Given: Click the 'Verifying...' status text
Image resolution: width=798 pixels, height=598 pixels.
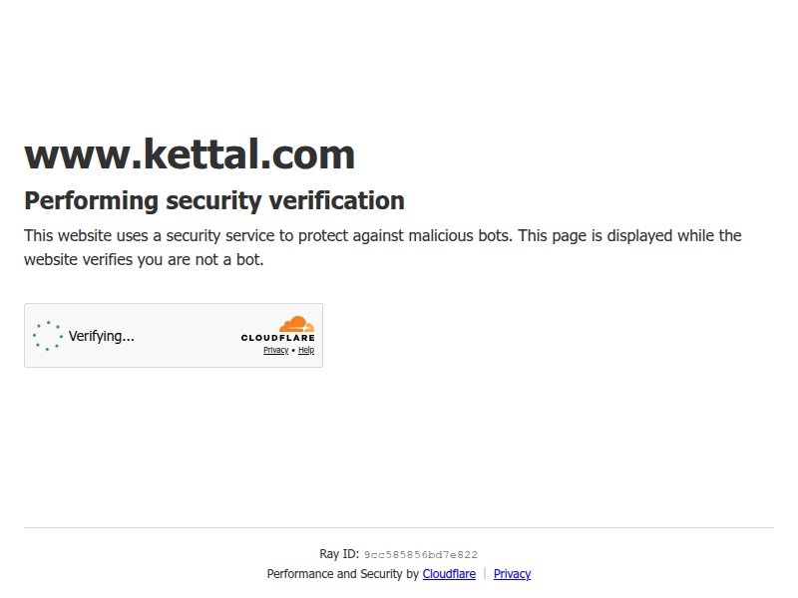Looking at the screenshot, I should (101, 336).
